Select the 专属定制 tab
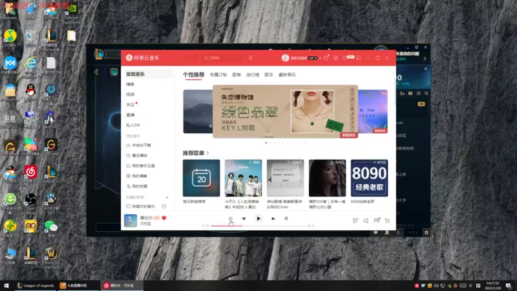Screen dimensions: 517x291 (x=218, y=75)
